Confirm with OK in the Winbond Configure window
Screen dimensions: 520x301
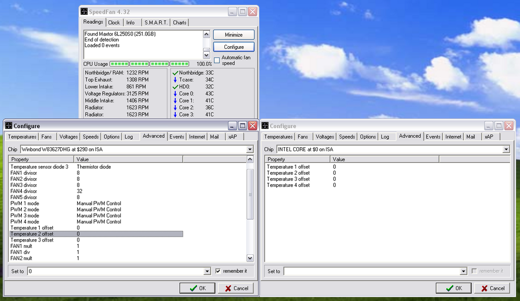[x=198, y=288]
